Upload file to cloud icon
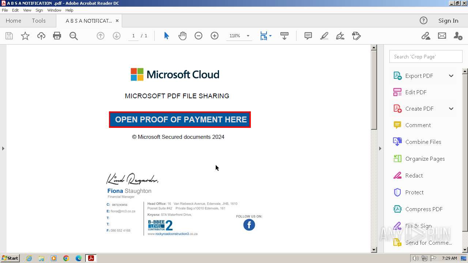 pos(41,36)
